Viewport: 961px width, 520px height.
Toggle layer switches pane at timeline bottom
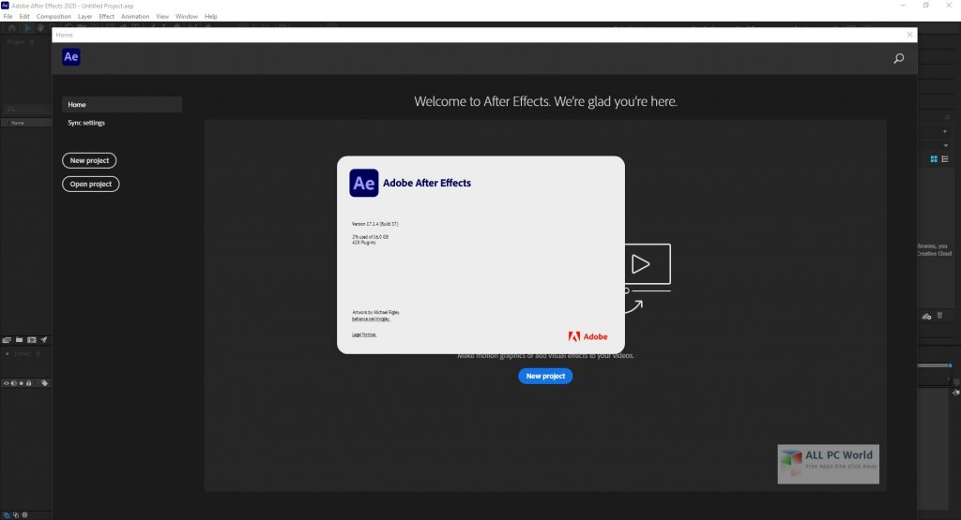7,515
